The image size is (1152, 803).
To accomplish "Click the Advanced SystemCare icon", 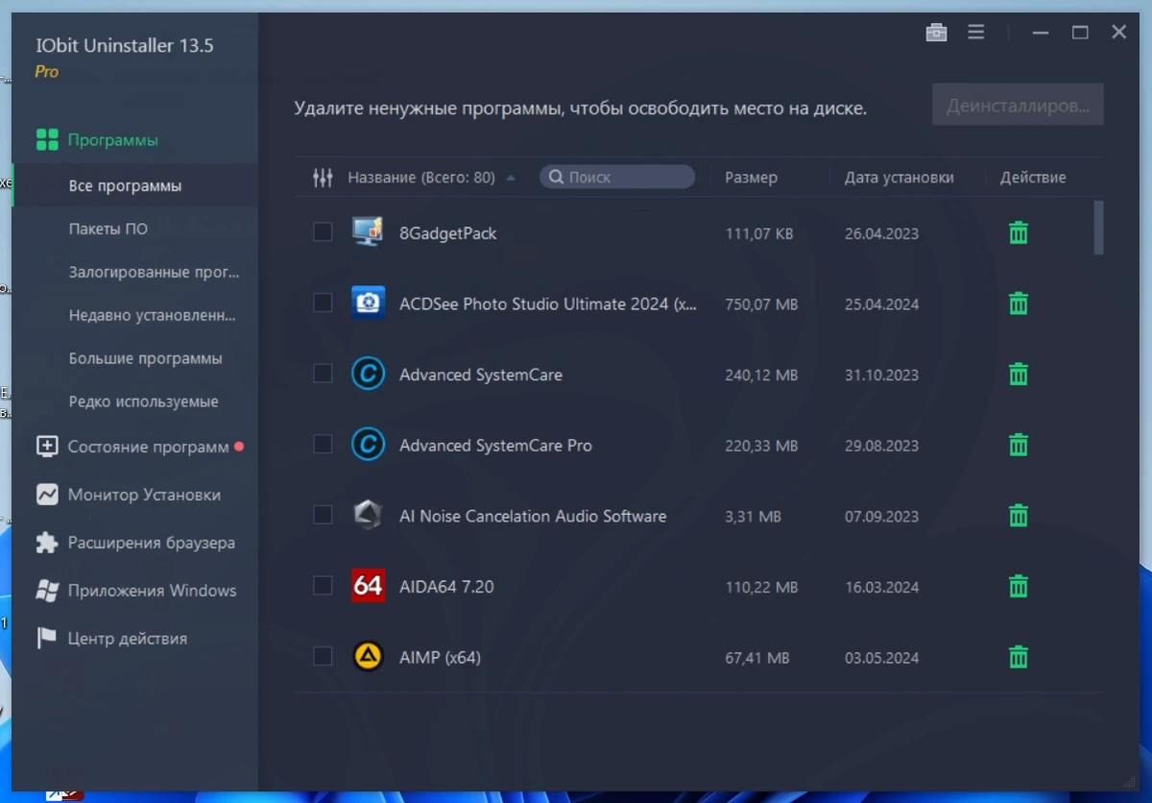I will pos(368,374).
